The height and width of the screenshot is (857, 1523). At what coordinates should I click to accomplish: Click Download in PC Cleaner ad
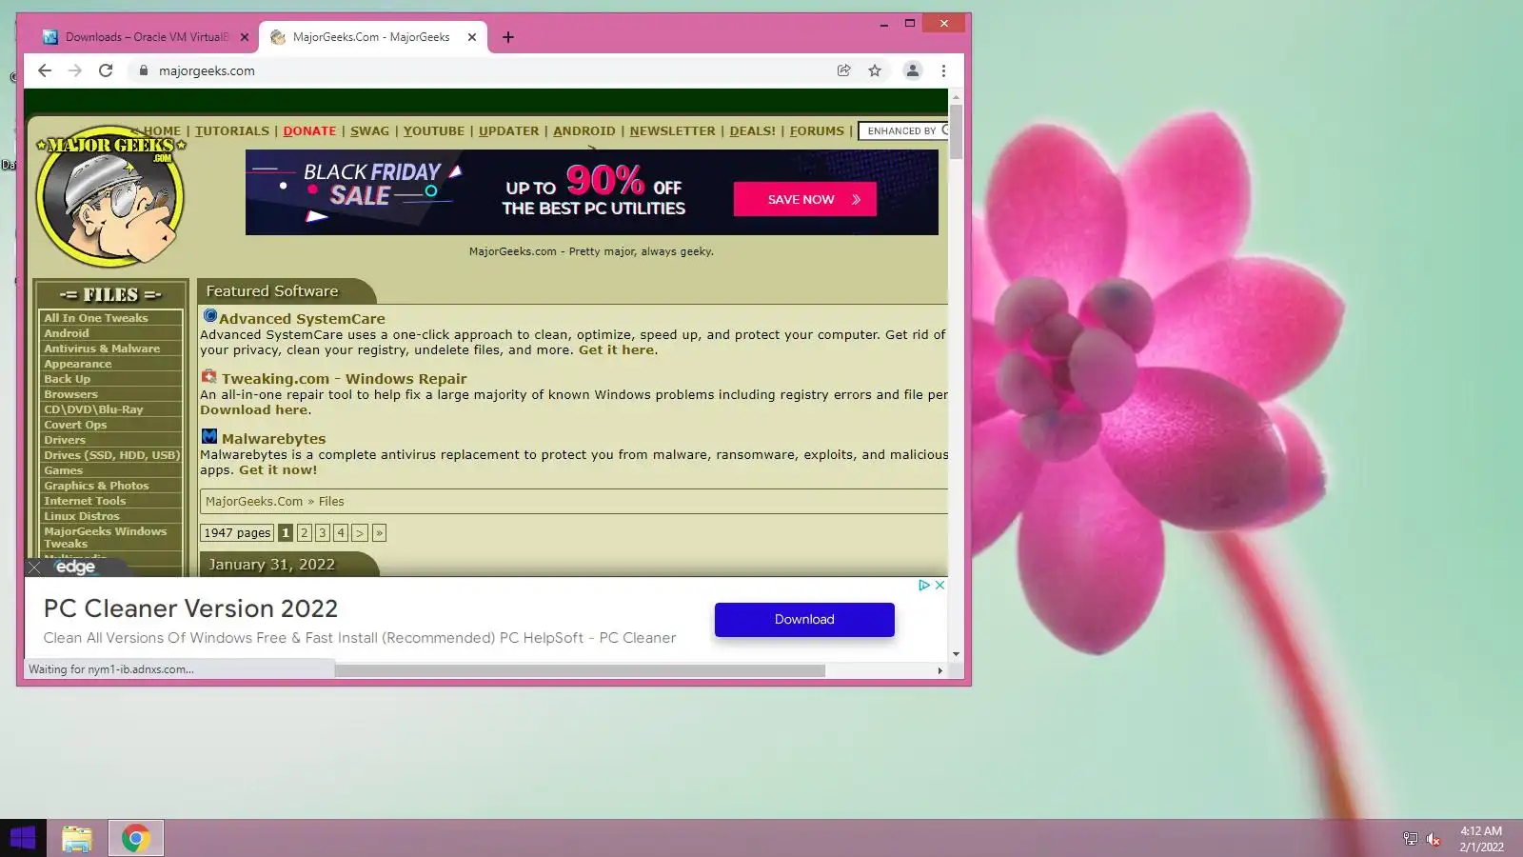point(804,619)
